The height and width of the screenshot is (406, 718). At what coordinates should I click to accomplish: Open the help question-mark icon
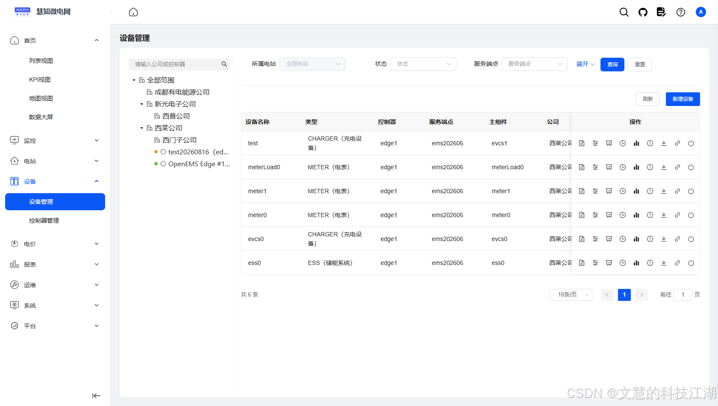click(681, 12)
